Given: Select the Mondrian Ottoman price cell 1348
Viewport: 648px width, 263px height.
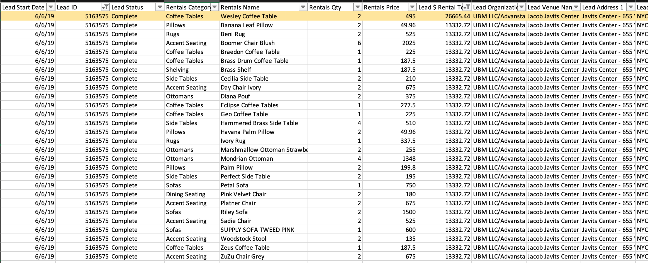Looking at the screenshot, I should pos(409,159).
